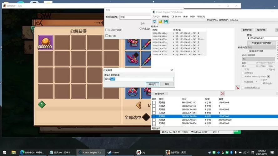The width and height of the screenshot is (278, 156).
Task: Confirm the new value with OK
Action: point(152,84)
